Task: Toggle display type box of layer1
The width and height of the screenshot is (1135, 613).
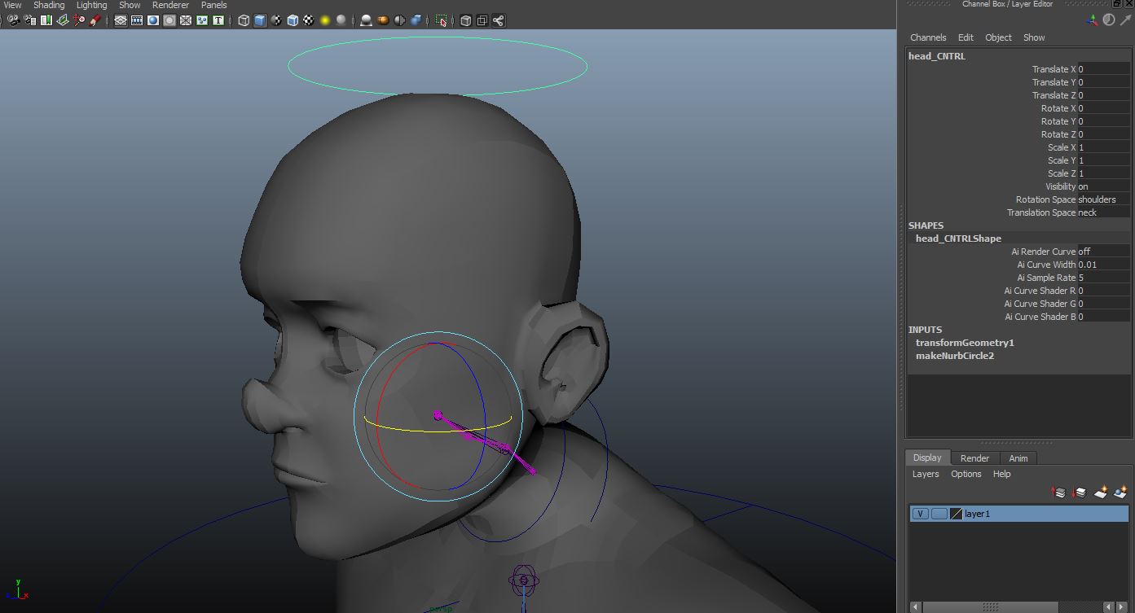Action: tap(939, 514)
